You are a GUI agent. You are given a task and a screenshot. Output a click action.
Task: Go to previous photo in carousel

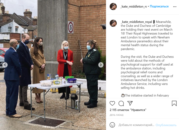pyautogui.click(x=5, y=65)
